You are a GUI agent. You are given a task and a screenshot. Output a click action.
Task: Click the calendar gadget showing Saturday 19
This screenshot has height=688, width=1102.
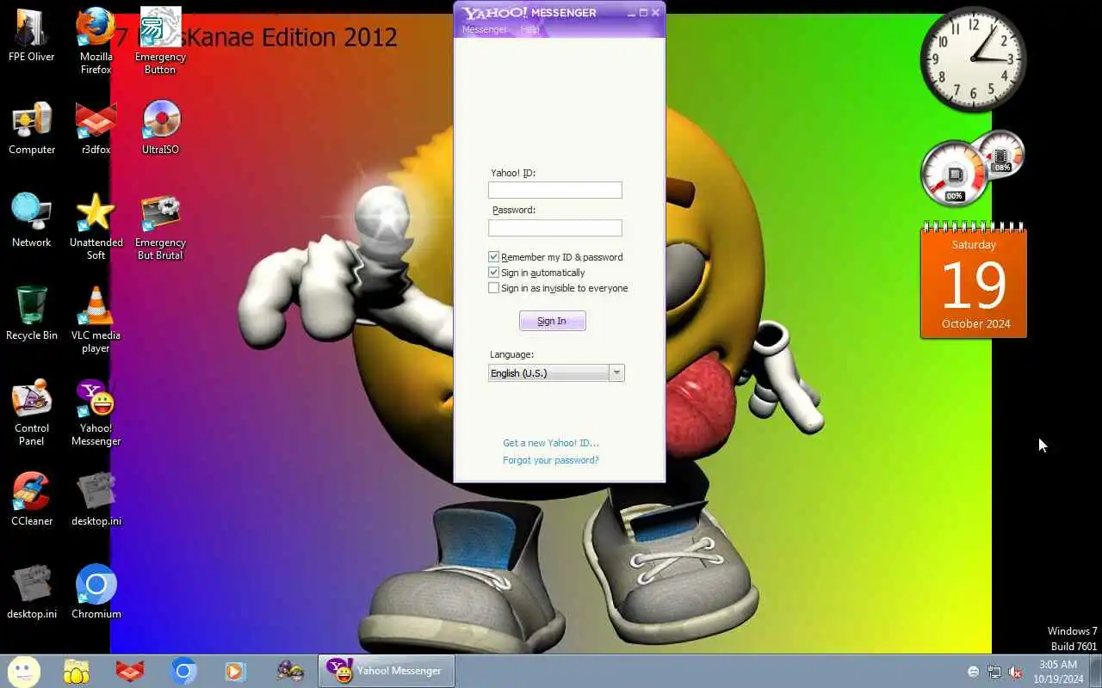tap(974, 280)
